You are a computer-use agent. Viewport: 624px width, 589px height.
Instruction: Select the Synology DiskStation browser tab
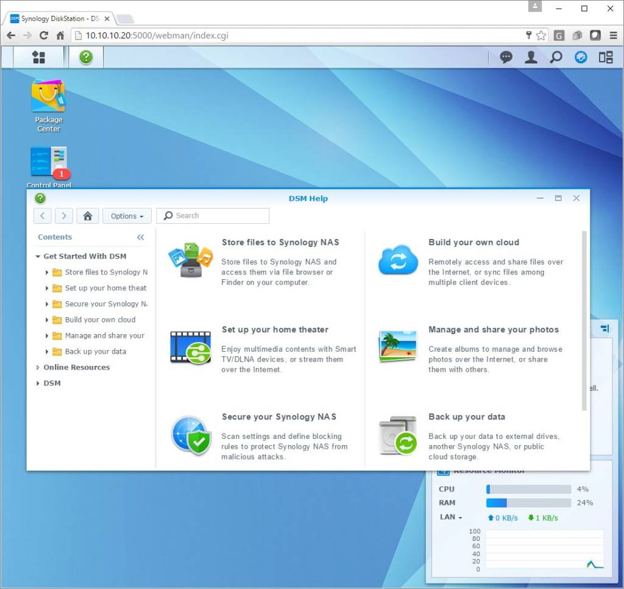click(60, 18)
